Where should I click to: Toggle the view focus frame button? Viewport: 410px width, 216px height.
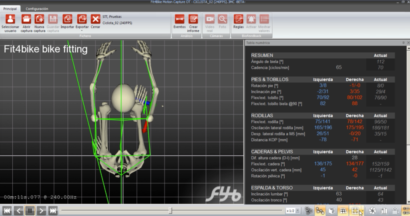point(355,210)
